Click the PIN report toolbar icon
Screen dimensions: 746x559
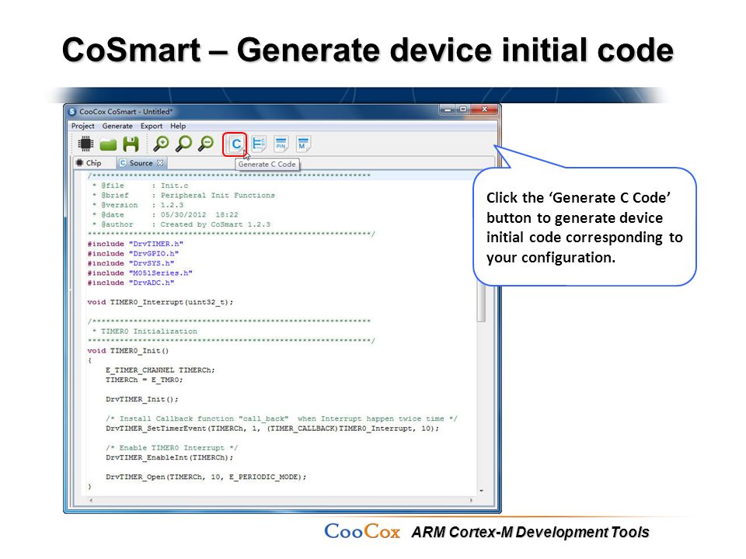(281, 144)
